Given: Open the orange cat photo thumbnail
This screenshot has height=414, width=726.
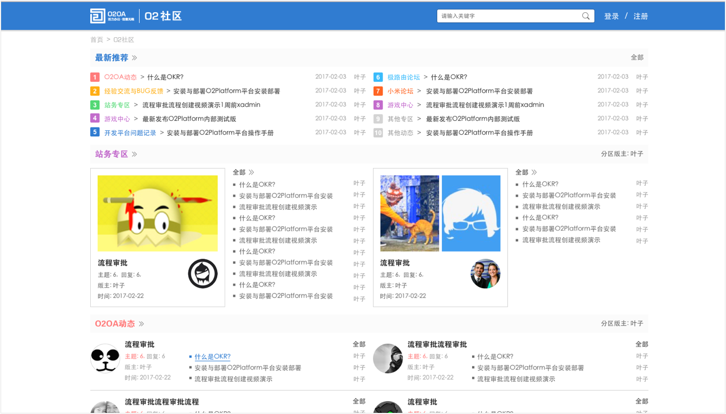Looking at the screenshot, I should pyautogui.click(x=409, y=213).
